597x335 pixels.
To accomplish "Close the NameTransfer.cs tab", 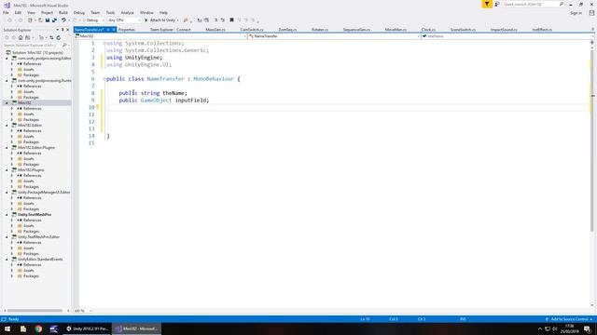I will (x=114, y=30).
